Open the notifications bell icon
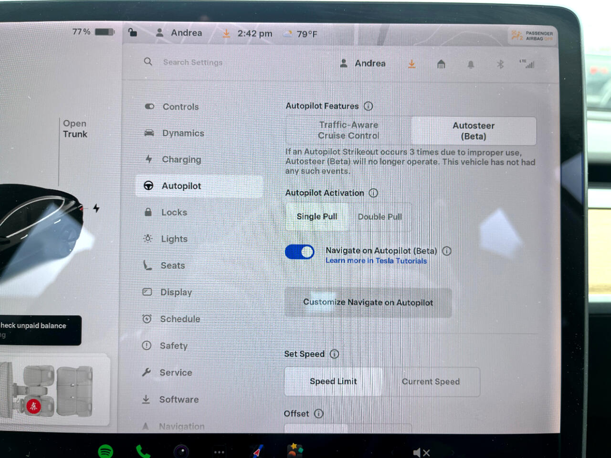The width and height of the screenshot is (611, 458). [471, 64]
